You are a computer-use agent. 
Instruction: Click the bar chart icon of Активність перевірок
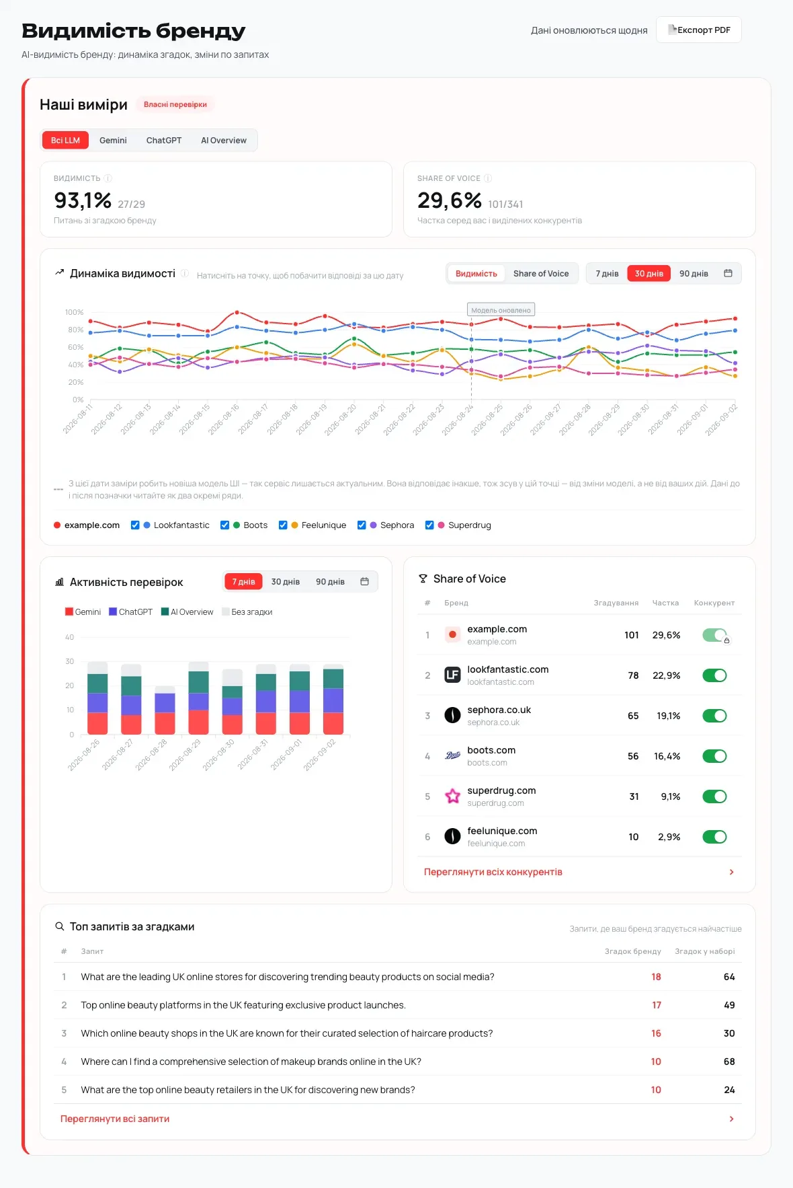(x=59, y=582)
